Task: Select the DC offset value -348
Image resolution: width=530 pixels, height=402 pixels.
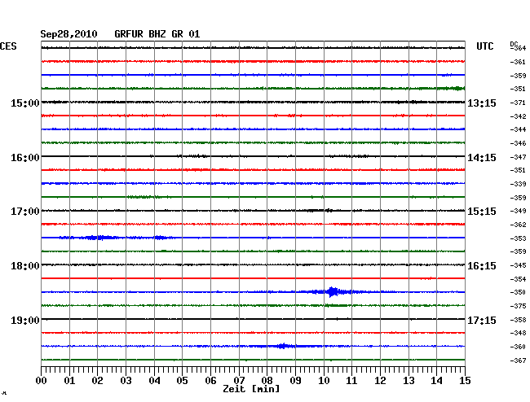Action: point(518,333)
